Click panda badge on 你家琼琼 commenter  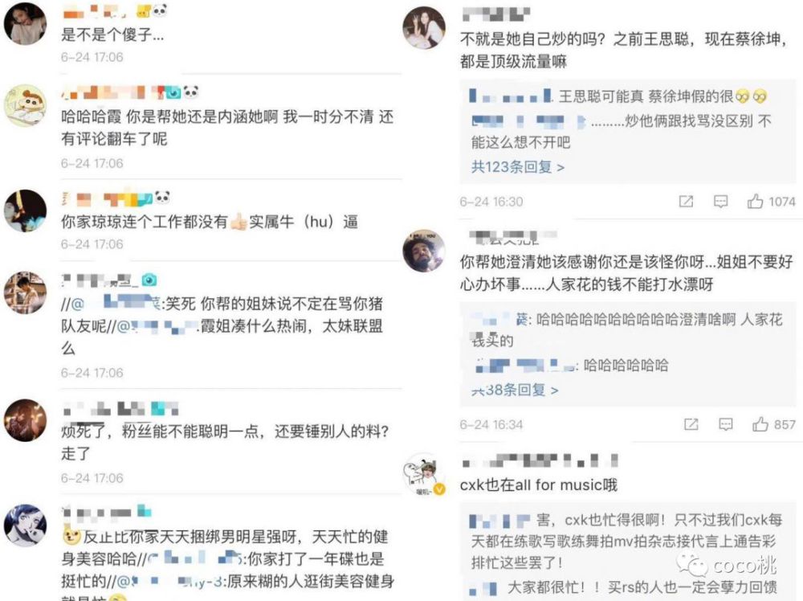[162, 198]
